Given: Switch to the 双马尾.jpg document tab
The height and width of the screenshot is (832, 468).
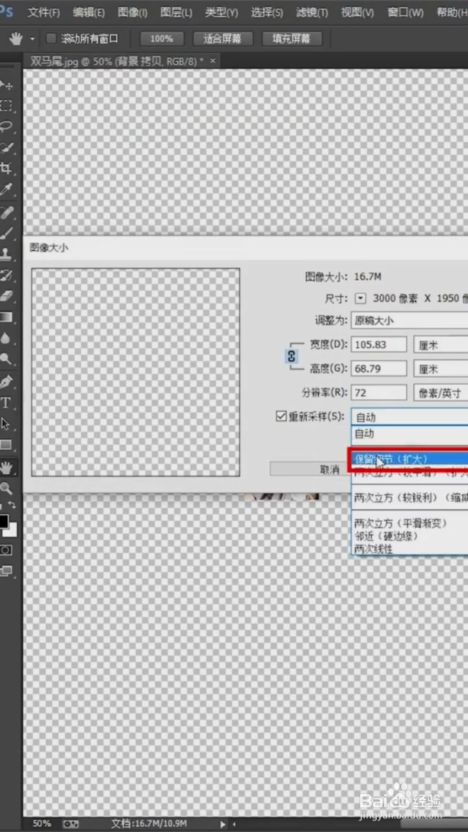Looking at the screenshot, I should point(117,61).
